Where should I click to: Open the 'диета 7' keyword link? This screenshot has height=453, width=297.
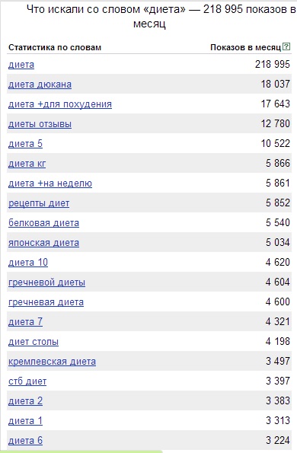click(x=25, y=322)
